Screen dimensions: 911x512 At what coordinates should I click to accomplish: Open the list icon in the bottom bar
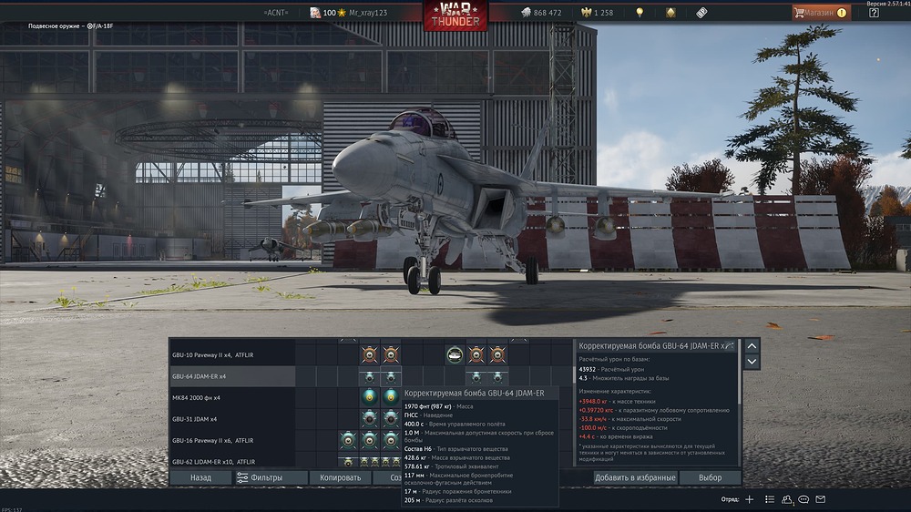[x=770, y=499]
